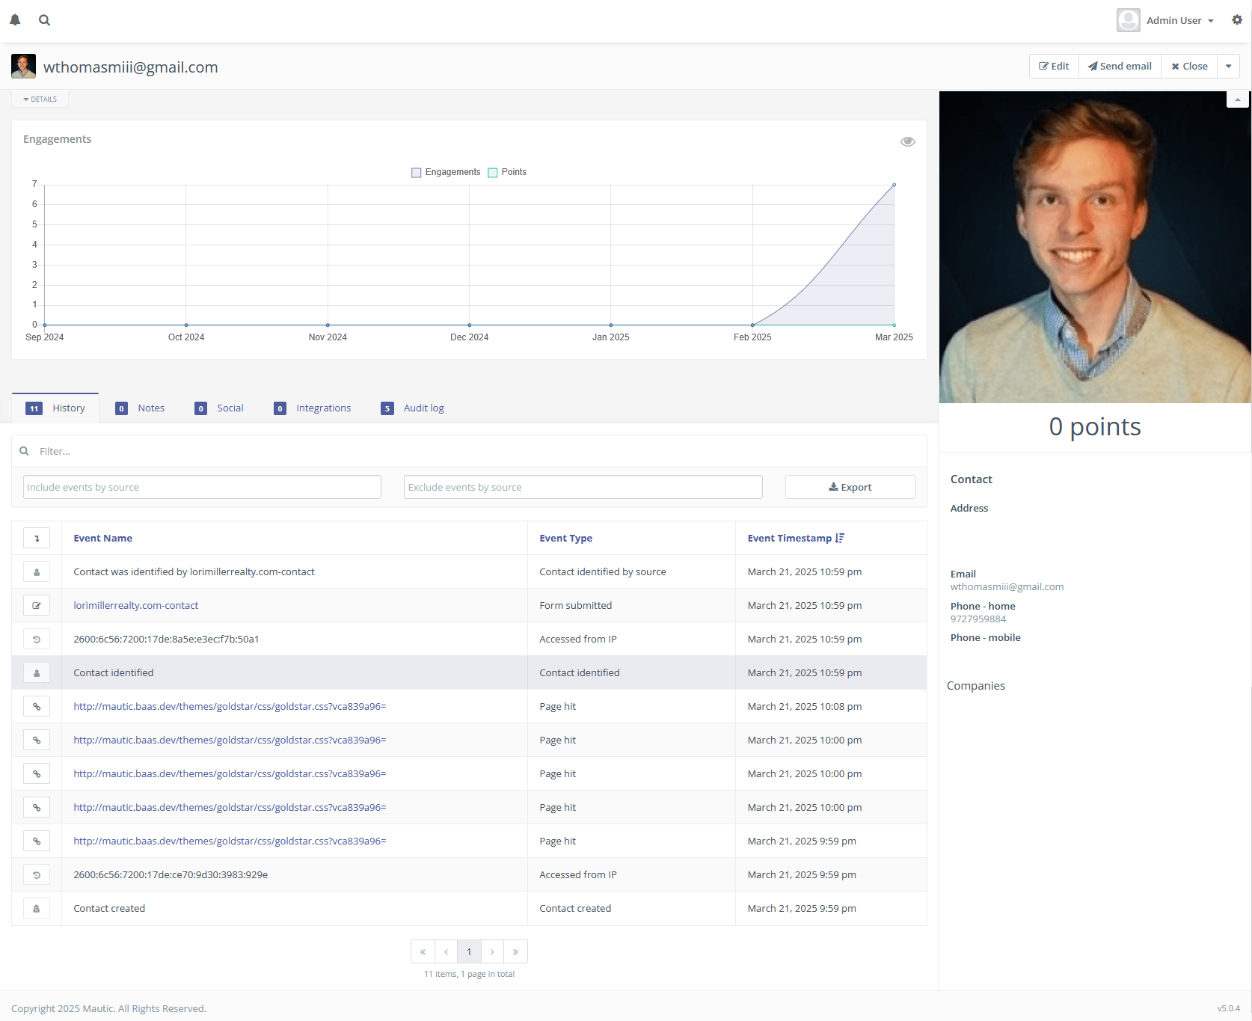Expand the DETAILS section
The width and height of the screenshot is (1252, 1021).
point(40,99)
